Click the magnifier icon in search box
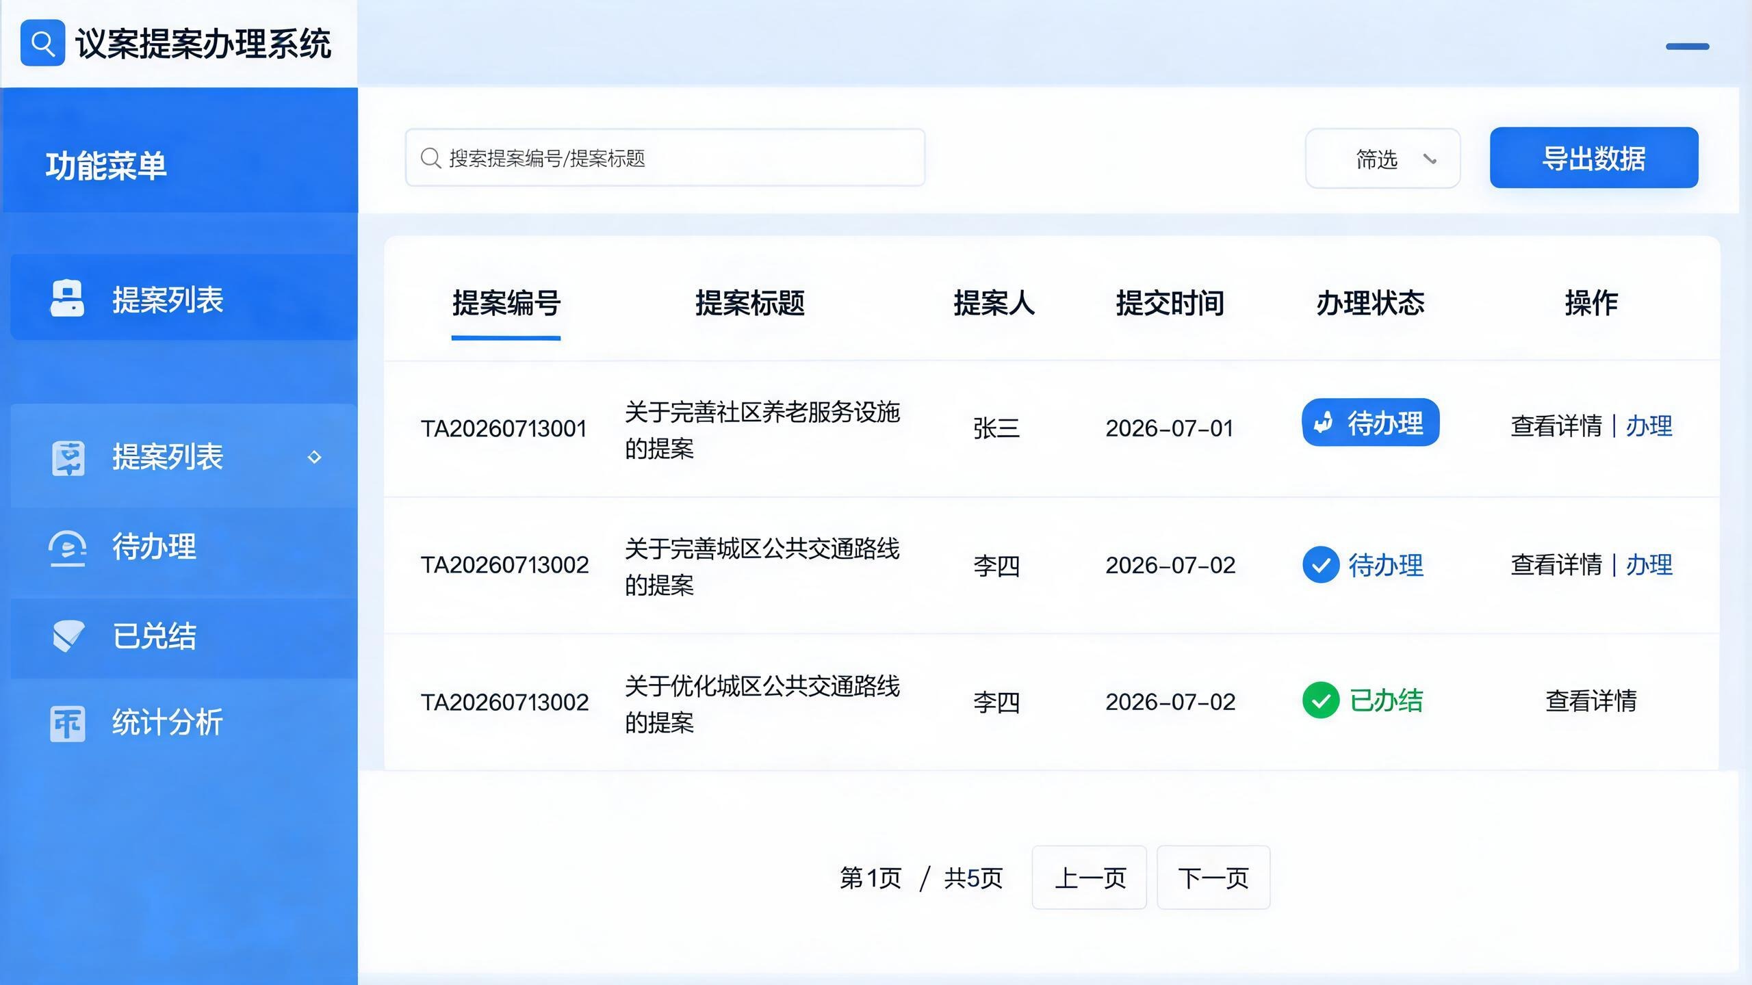Image resolution: width=1752 pixels, height=985 pixels. pyautogui.click(x=430, y=158)
